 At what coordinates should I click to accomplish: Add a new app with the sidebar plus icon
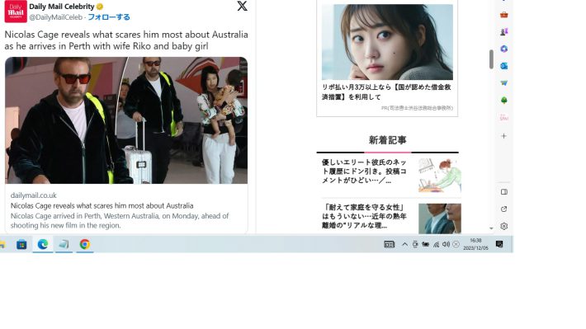(x=503, y=136)
